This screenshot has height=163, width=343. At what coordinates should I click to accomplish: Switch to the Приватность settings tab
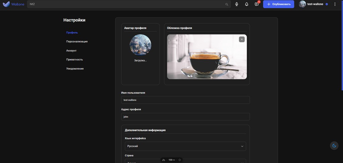[x=74, y=60]
